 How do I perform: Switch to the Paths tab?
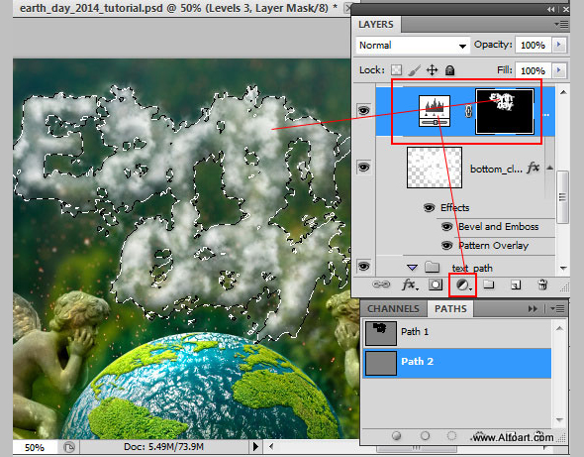tap(450, 309)
